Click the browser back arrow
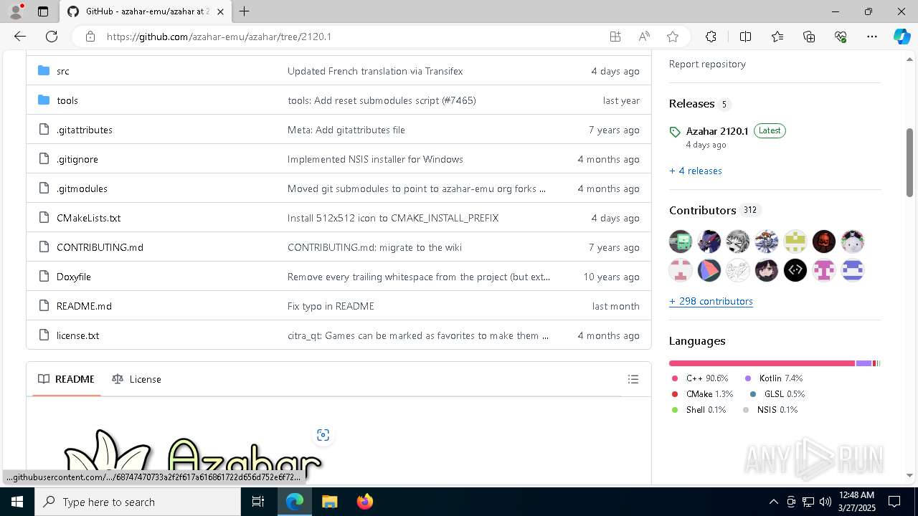The height and width of the screenshot is (516, 918). (x=20, y=37)
